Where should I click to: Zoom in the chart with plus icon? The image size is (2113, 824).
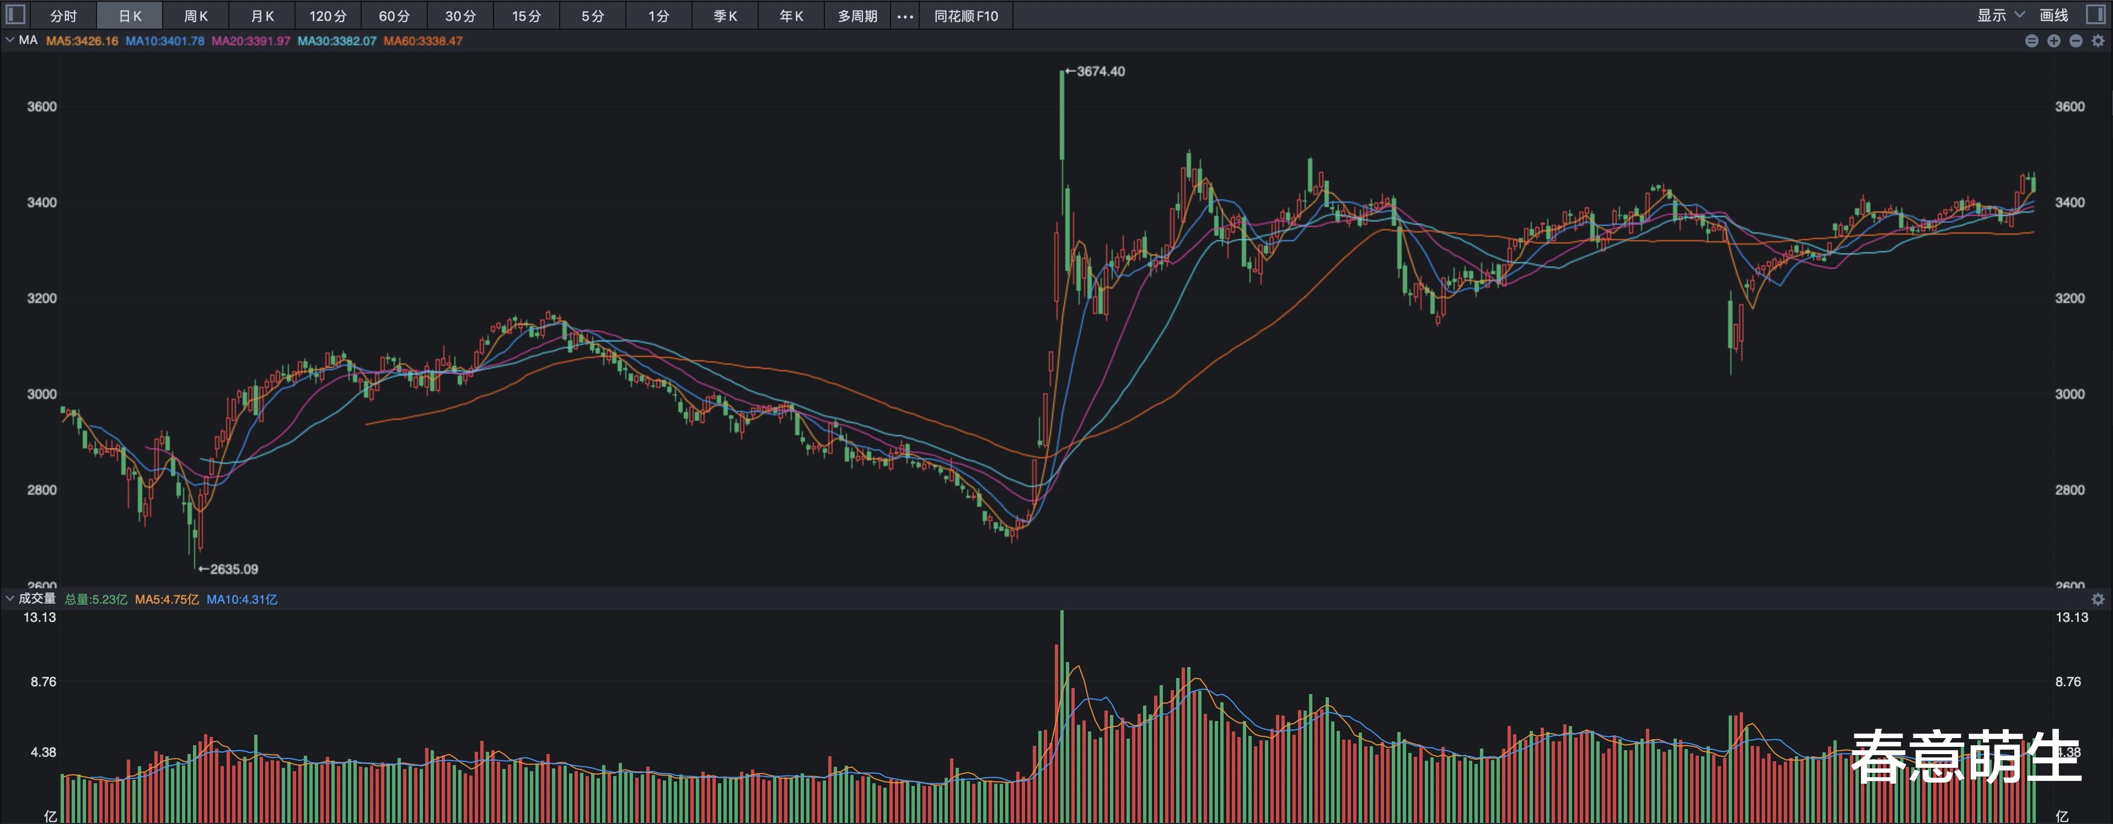click(x=2053, y=41)
